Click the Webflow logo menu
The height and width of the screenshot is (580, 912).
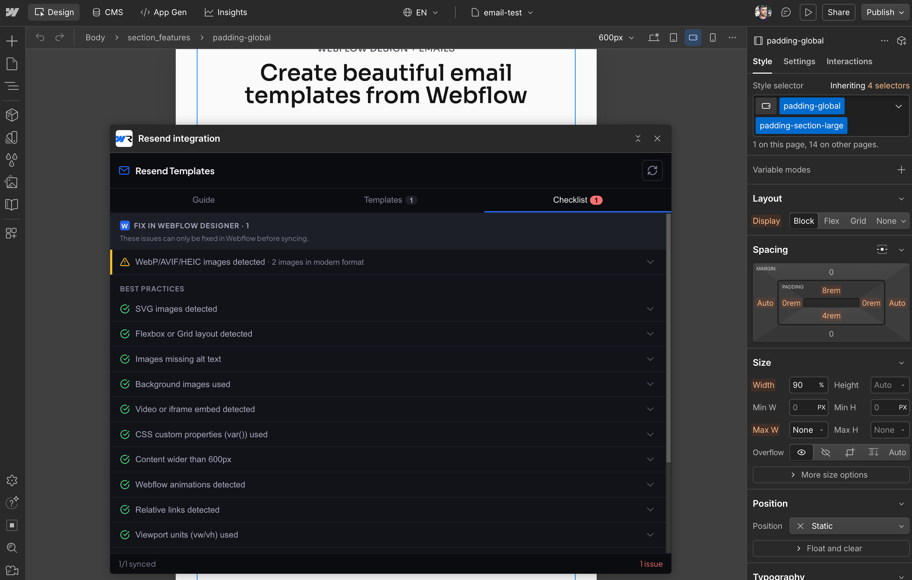(12, 13)
